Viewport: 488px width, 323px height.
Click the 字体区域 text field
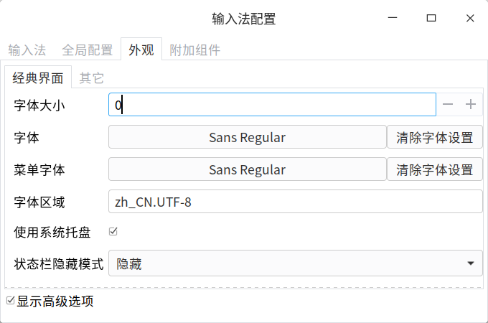tap(295, 202)
